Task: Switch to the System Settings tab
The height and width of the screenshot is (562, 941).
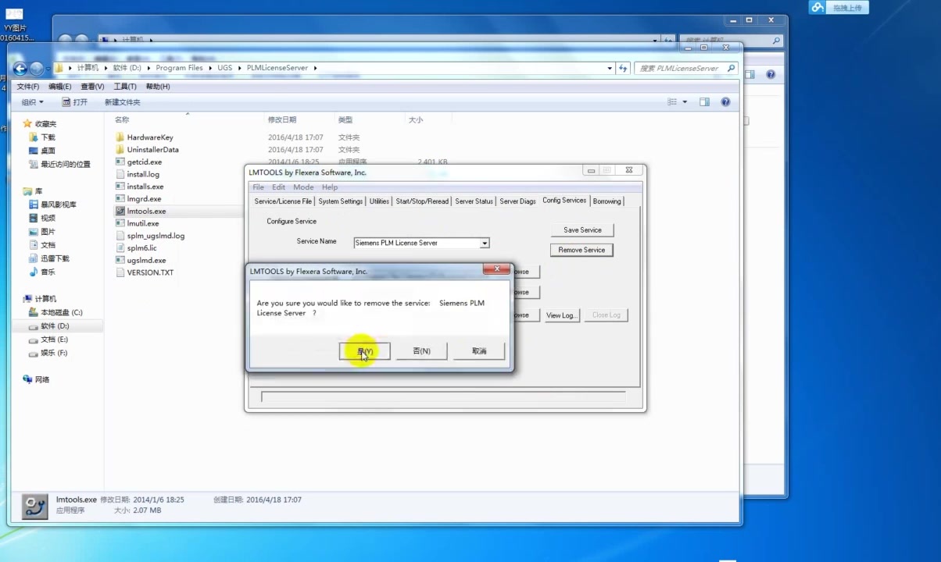Action: pos(341,201)
